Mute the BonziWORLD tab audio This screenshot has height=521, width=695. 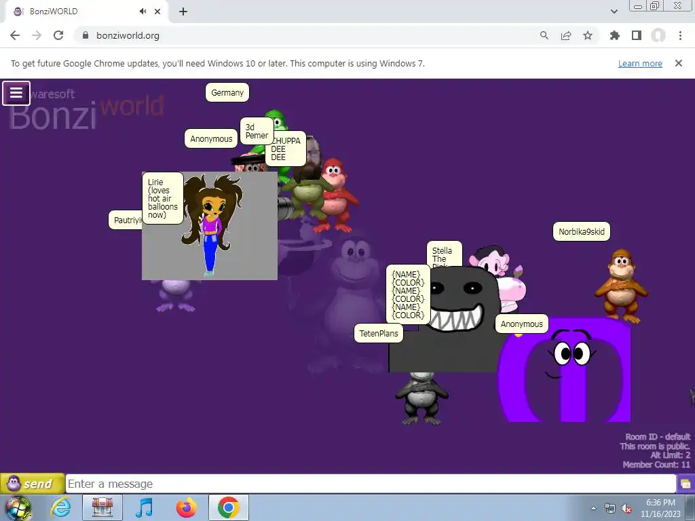pos(143,12)
